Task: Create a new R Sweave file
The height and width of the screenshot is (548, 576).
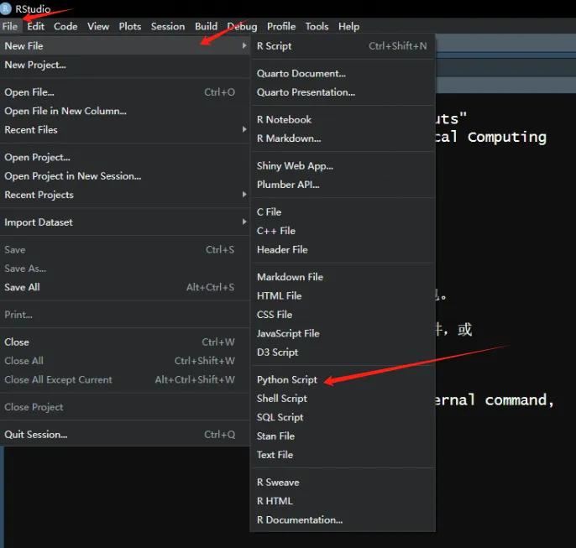Action: (x=343, y=483)
